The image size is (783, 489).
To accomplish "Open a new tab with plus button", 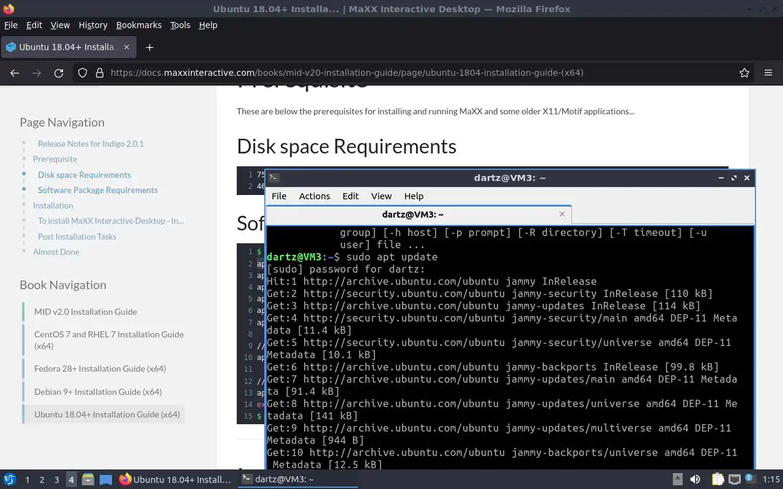I will 149,47.
